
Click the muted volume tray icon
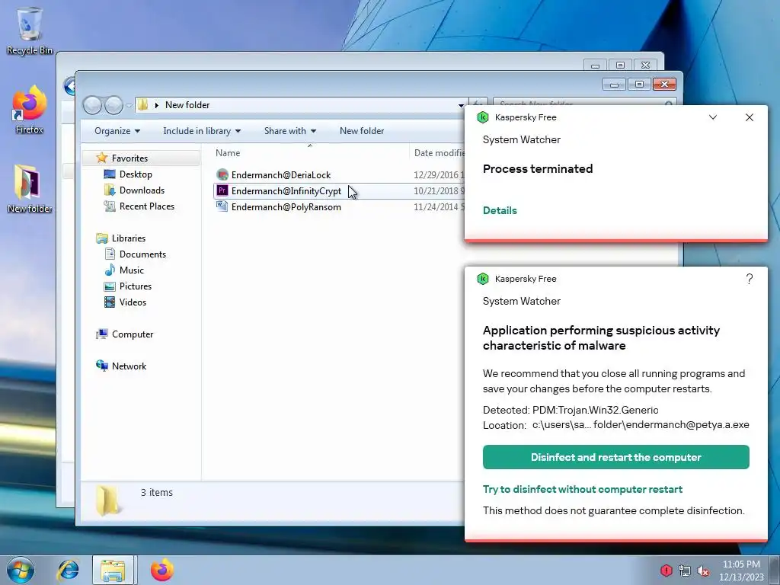coord(703,571)
